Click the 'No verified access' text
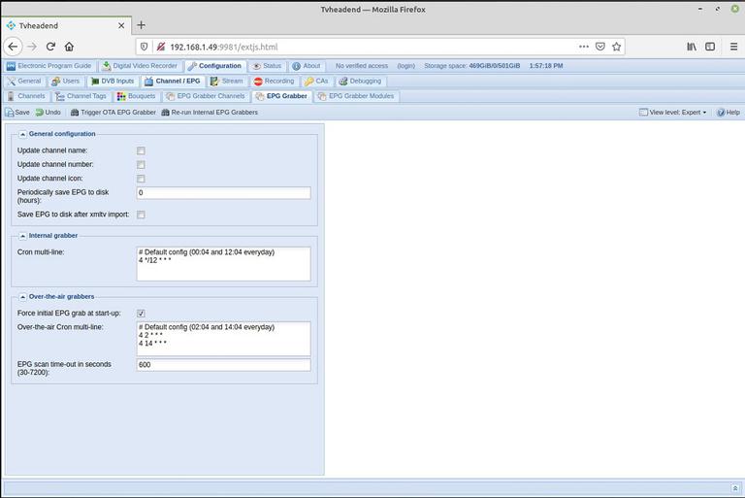Screen dimensions: 745x498 pos(362,66)
